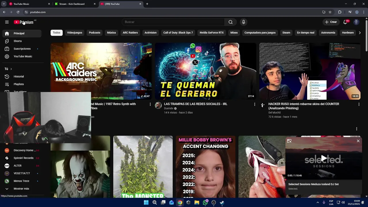Select the Activision filter chip
This screenshot has height=207, width=368.
(151, 33)
